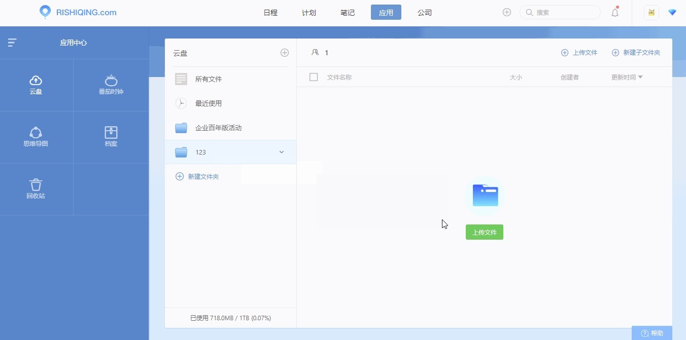This screenshot has width=686, height=340.
Task: Open the 回收站 app tile
Action: point(36,190)
